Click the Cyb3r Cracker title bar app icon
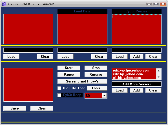 (x=4, y=4)
